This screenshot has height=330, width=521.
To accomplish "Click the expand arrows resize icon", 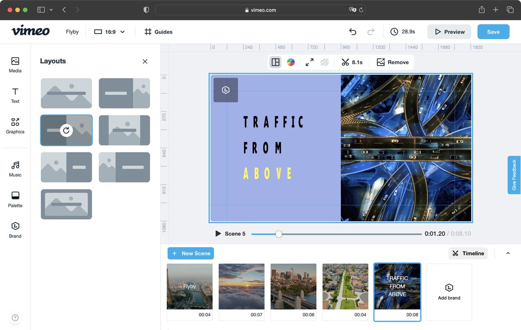I will tap(309, 62).
